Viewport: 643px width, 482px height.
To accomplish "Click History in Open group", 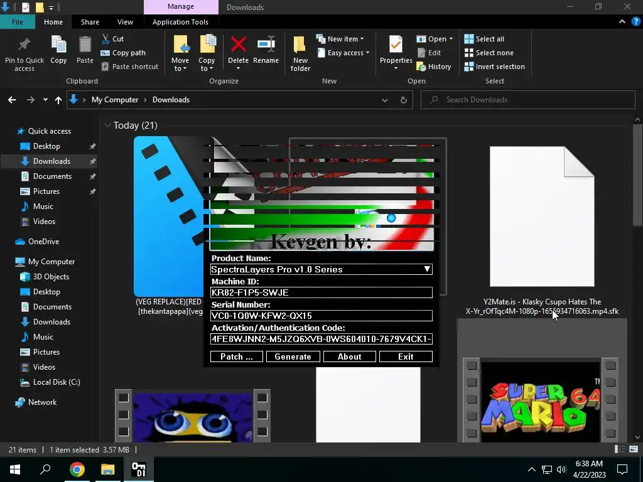I will point(434,67).
